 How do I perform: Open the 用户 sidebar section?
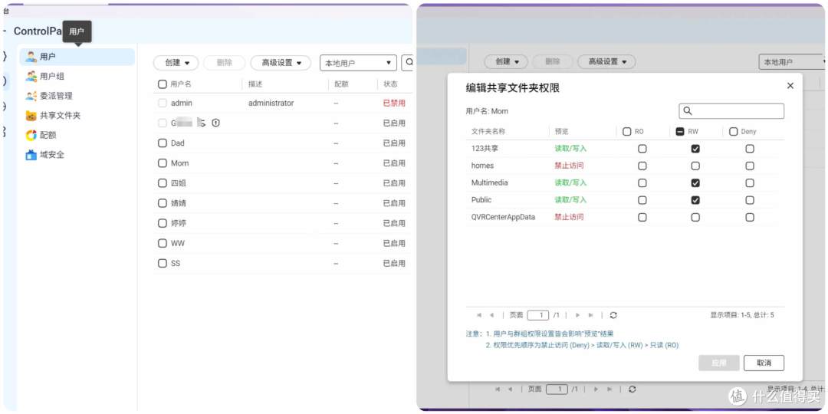77,57
